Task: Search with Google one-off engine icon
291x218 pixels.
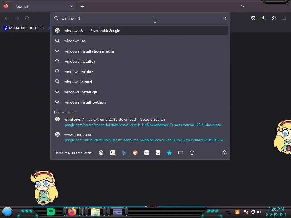Action: pyautogui.click(x=101, y=153)
